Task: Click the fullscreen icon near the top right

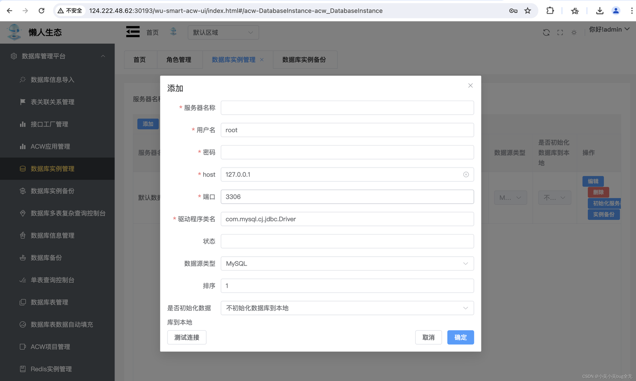Action: tap(560, 32)
